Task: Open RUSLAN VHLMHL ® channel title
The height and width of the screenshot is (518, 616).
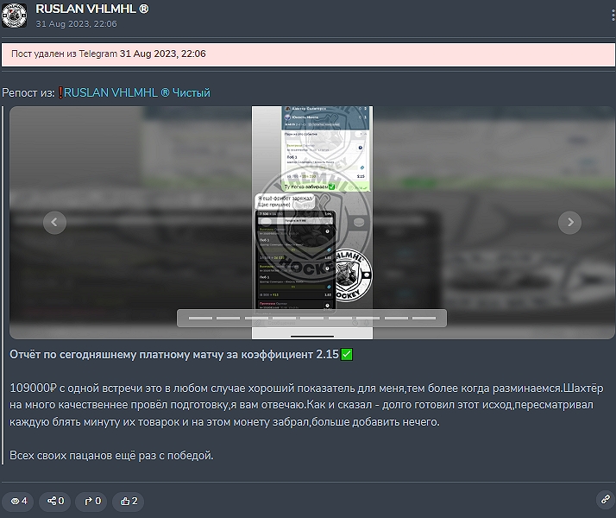Action: point(91,9)
